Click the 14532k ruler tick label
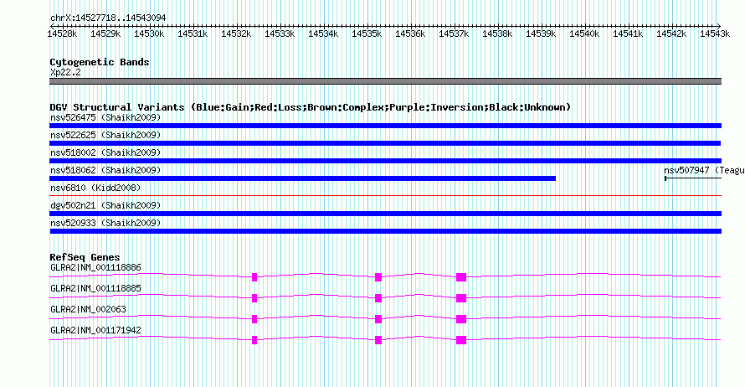This screenshot has height=387, width=745. pos(236,34)
